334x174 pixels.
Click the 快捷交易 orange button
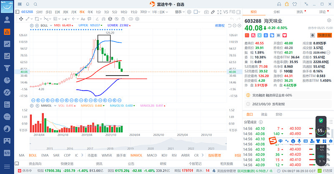click(x=324, y=35)
